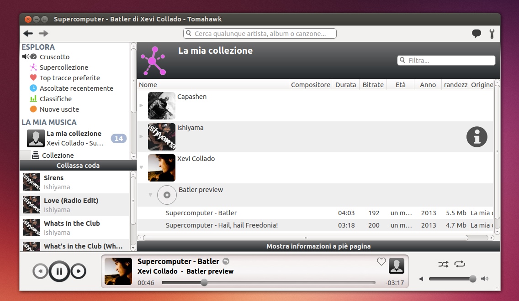Viewport: 519px width, 301px height.
Task: Select Top tracce preferite
Action: pyautogui.click(x=70, y=78)
